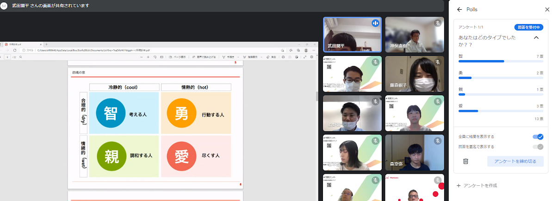552x201 pixels.
Task: Select 藤森叡子 video tile
Action: tap(415, 74)
